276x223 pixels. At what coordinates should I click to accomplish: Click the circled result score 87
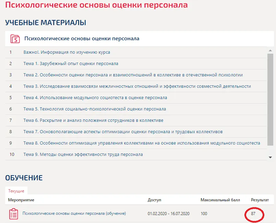pos(253,214)
